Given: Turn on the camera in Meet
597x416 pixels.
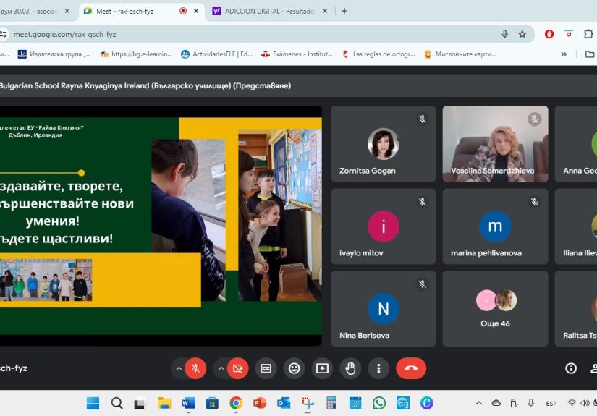Looking at the screenshot, I should coord(237,368).
